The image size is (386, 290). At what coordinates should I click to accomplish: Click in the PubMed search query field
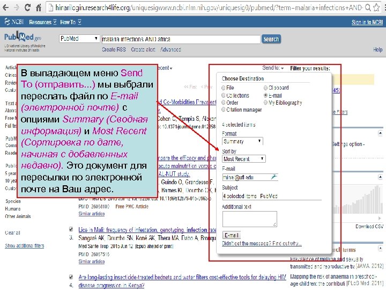[x=181, y=39]
